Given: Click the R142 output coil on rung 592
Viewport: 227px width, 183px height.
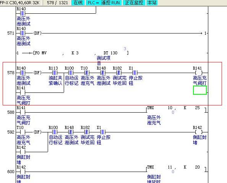Looking at the screenshot, I should 199,132.
